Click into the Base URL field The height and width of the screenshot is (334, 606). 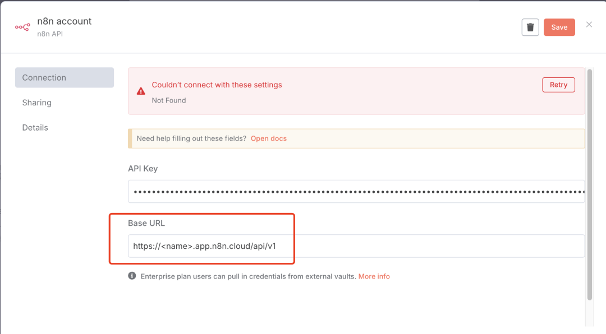pyautogui.click(x=356, y=246)
